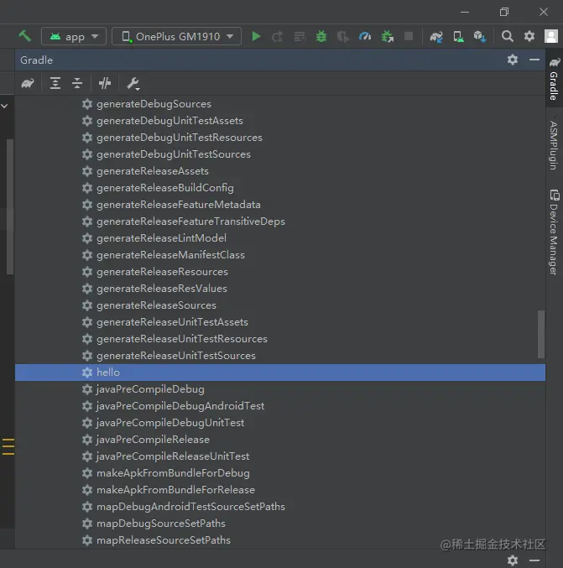Click bottom panel settings gear icon
The image size is (563, 568).
(513, 560)
